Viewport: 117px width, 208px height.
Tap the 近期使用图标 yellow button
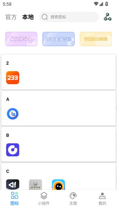click(x=96, y=39)
